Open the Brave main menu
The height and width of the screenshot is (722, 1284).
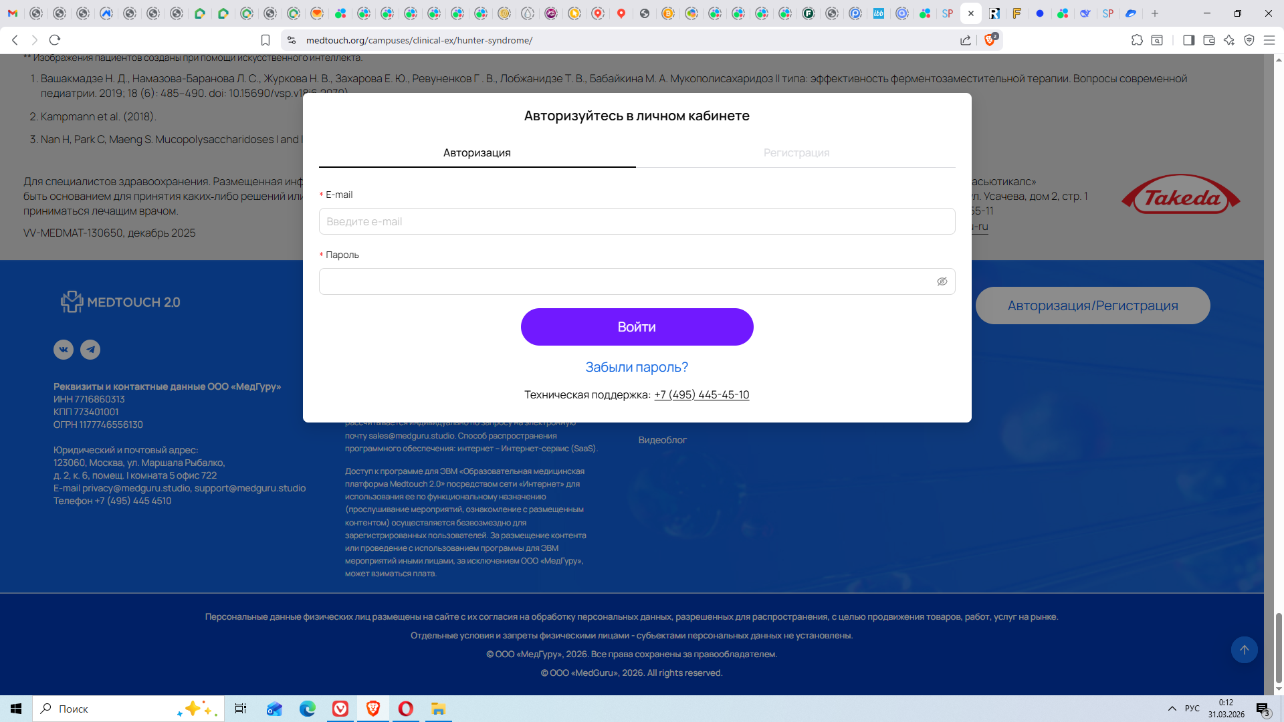pyautogui.click(x=1269, y=40)
